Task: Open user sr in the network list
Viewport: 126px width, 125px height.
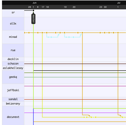Action: tap(13, 13)
